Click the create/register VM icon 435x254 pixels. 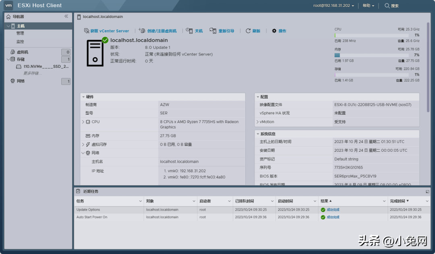pos(142,31)
